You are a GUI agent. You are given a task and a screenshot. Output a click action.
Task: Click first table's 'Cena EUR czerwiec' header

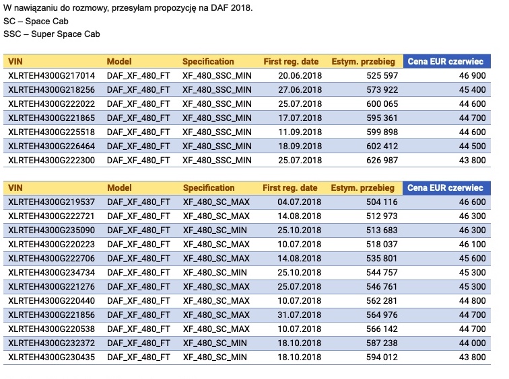click(x=446, y=62)
